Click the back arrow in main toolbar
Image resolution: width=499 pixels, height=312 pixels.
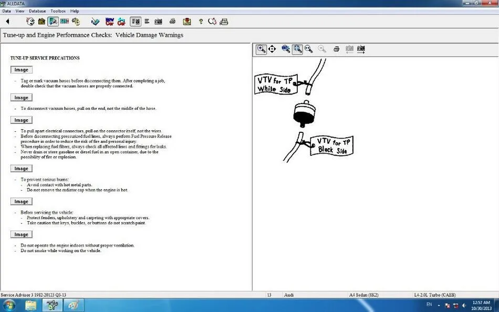(8, 22)
